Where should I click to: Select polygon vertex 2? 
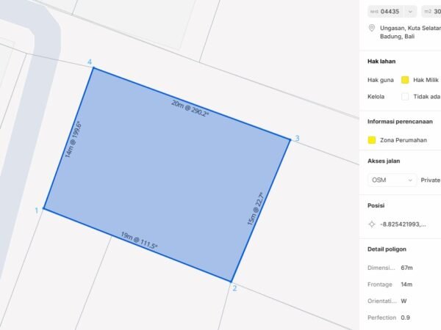[x=232, y=281]
